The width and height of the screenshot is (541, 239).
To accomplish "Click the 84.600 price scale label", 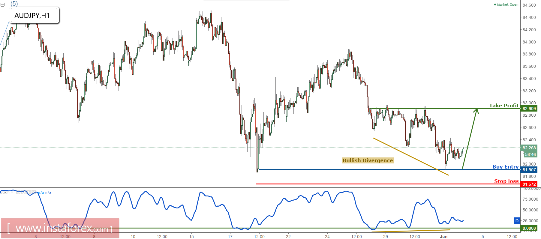I will point(529,5).
